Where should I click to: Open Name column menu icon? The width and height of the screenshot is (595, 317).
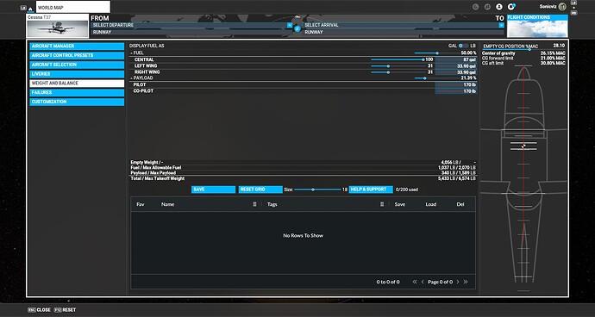coord(254,204)
